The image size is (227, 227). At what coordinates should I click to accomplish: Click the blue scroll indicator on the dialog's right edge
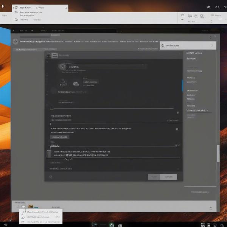[x=182, y=86]
